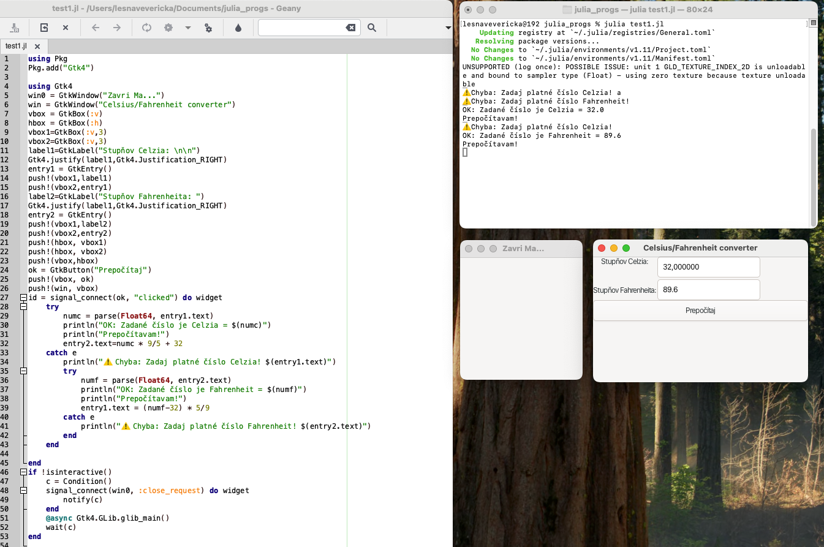Open the color chooser droplet icon
The height and width of the screenshot is (547, 824).
point(238,28)
